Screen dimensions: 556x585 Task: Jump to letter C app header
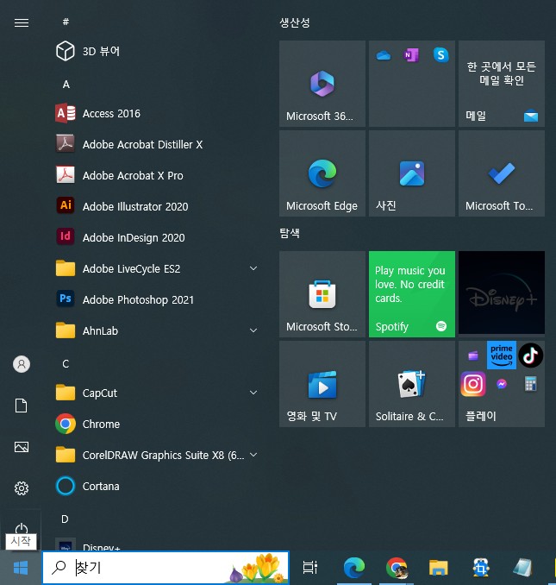pos(66,364)
